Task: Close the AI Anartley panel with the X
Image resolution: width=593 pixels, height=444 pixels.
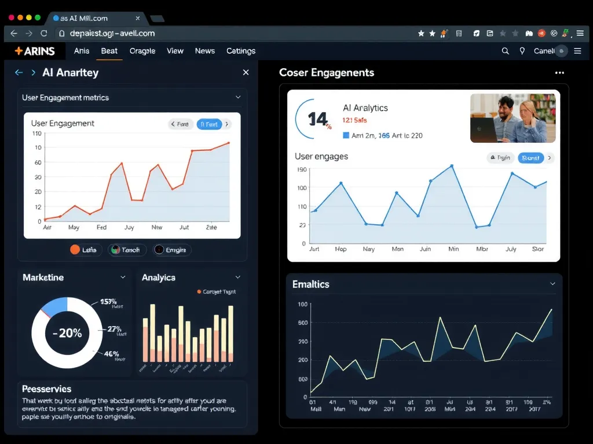Action: point(246,72)
